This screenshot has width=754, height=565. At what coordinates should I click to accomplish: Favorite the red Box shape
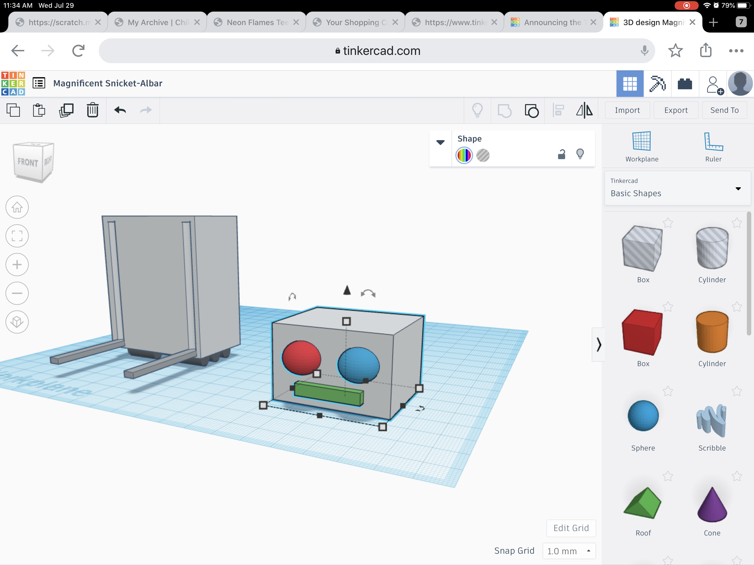point(668,307)
